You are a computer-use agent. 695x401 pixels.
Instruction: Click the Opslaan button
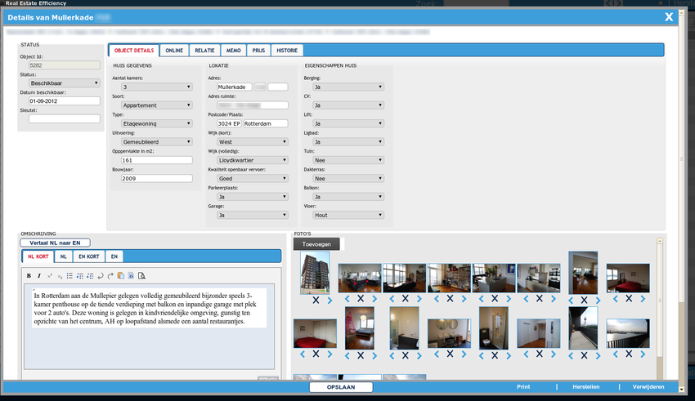341,387
